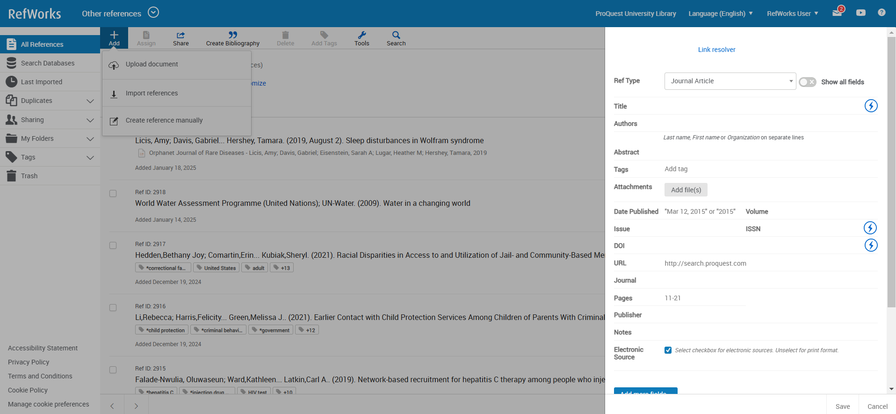Select Import references menu item
Image resolution: width=896 pixels, height=414 pixels.
[177, 93]
